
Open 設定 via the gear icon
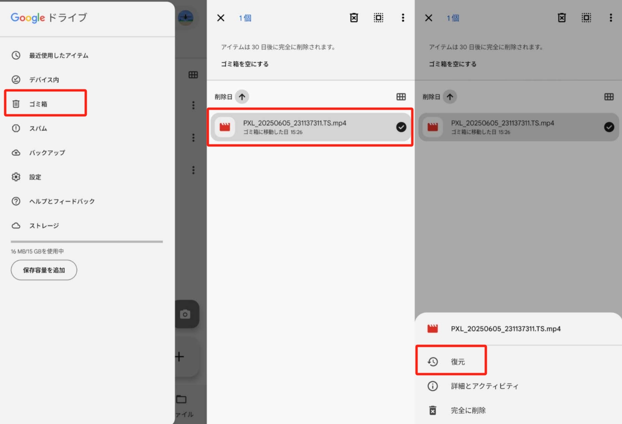16,177
